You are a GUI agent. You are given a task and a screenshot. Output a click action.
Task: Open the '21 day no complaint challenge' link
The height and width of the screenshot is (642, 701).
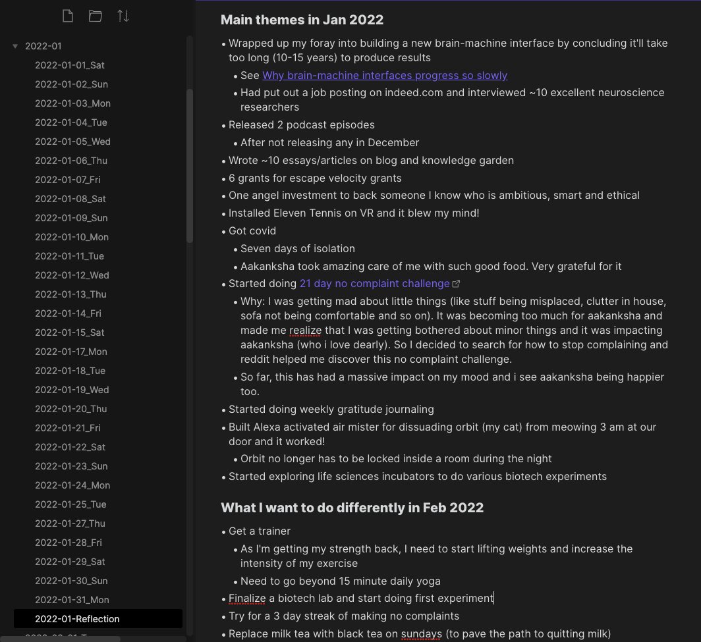(374, 283)
